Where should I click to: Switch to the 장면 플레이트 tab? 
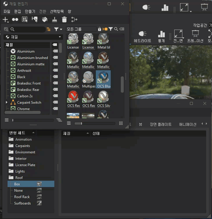tap(161, 124)
